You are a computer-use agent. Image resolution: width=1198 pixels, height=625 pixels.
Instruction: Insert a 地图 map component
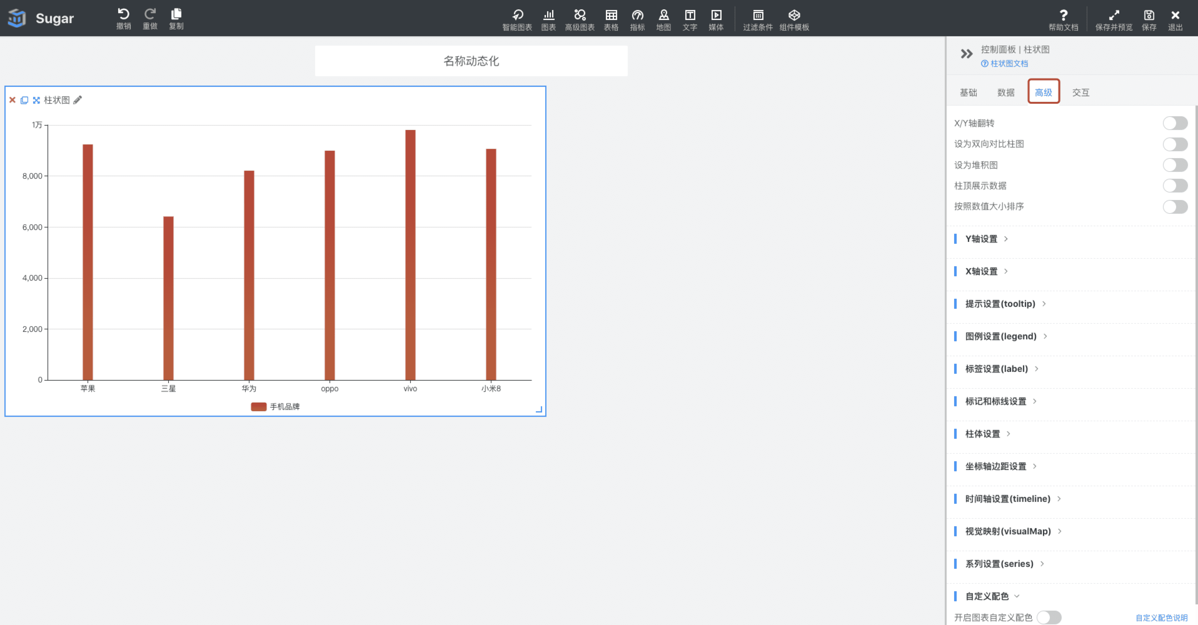664,20
